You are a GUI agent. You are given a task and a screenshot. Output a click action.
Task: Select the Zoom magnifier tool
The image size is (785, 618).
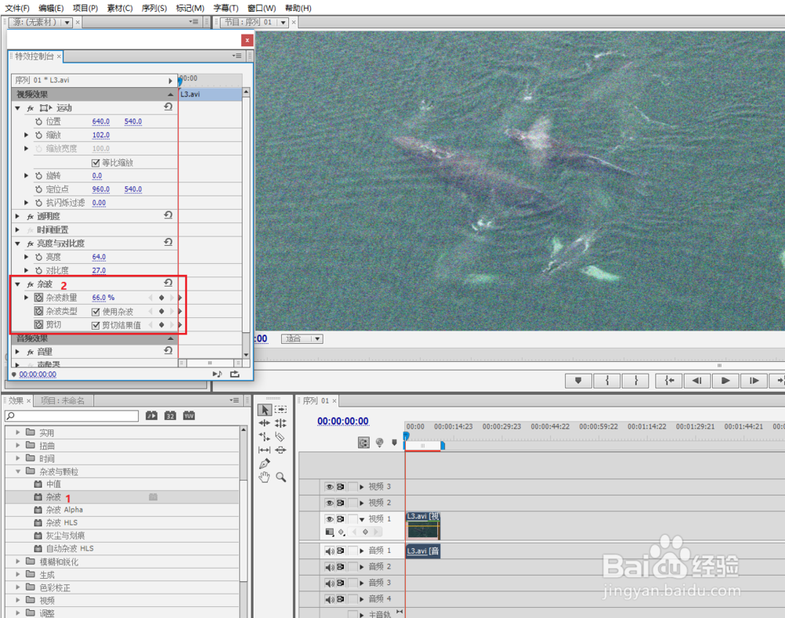coord(281,477)
